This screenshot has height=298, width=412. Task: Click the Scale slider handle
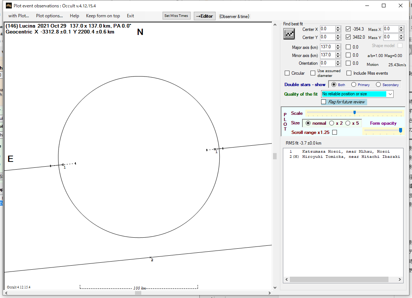click(354, 113)
